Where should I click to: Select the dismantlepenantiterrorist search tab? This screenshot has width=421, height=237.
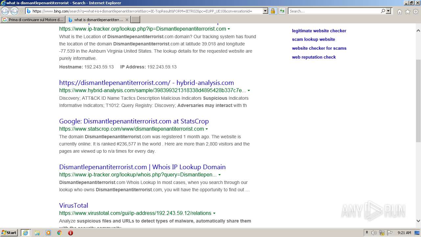click(95, 20)
